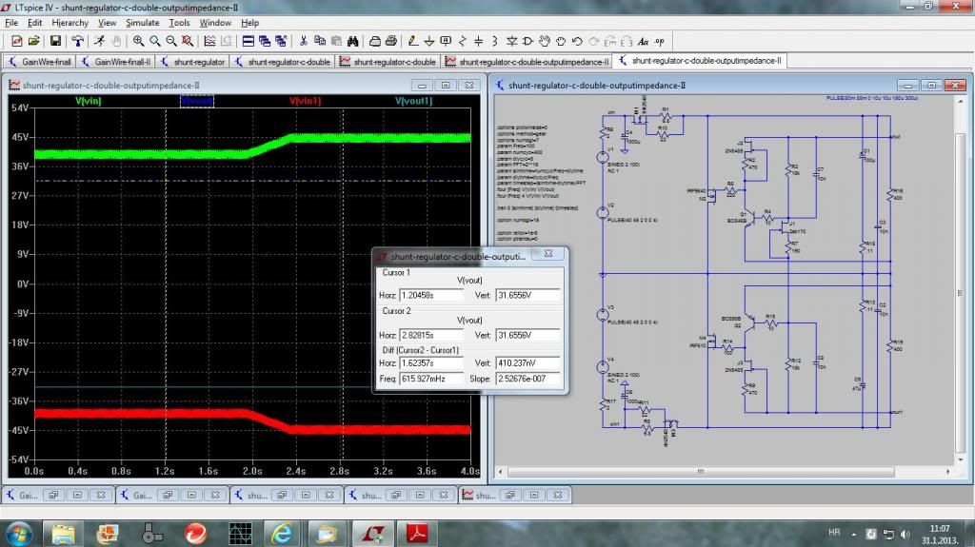Screen dimensions: 975x547
Task: Click the Diff Horz field 1.62357s
Action: (431, 363)
